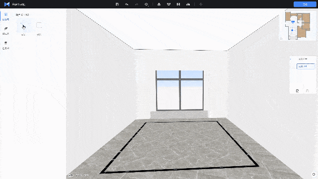Image resolution: width=318 pixels, height=179 pixels.
Task: Click the floor plan minimap thumbnail
Action: tap(298, 25)
